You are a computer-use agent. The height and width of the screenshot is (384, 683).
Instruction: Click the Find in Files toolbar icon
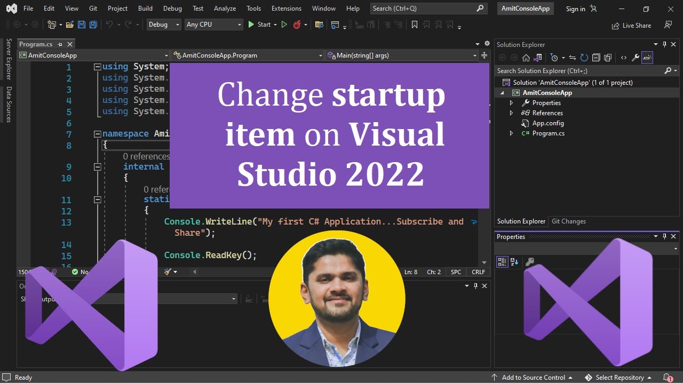tap(319, 25)
